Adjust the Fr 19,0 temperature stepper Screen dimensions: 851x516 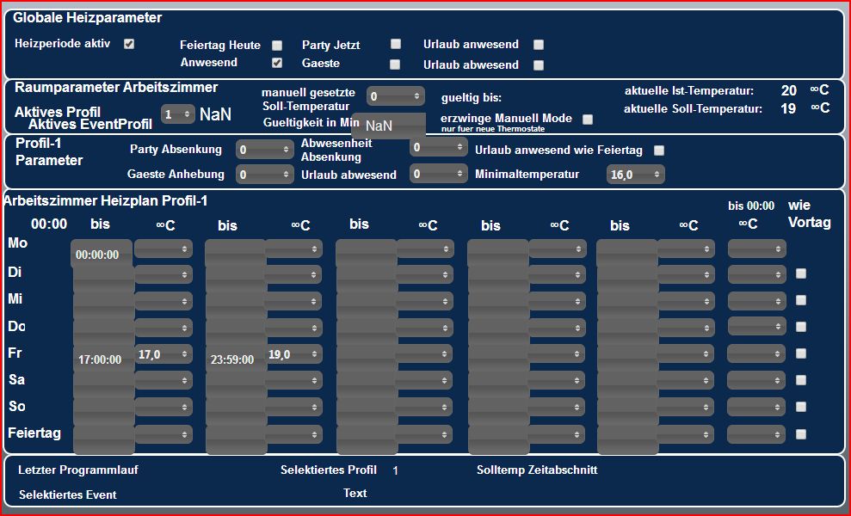293,354
